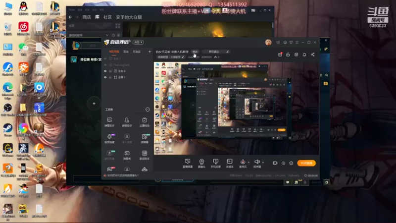Click the orange 关闭直播 button
The image size is (396, 223).
pyautogui.click(x=306, y=163)
